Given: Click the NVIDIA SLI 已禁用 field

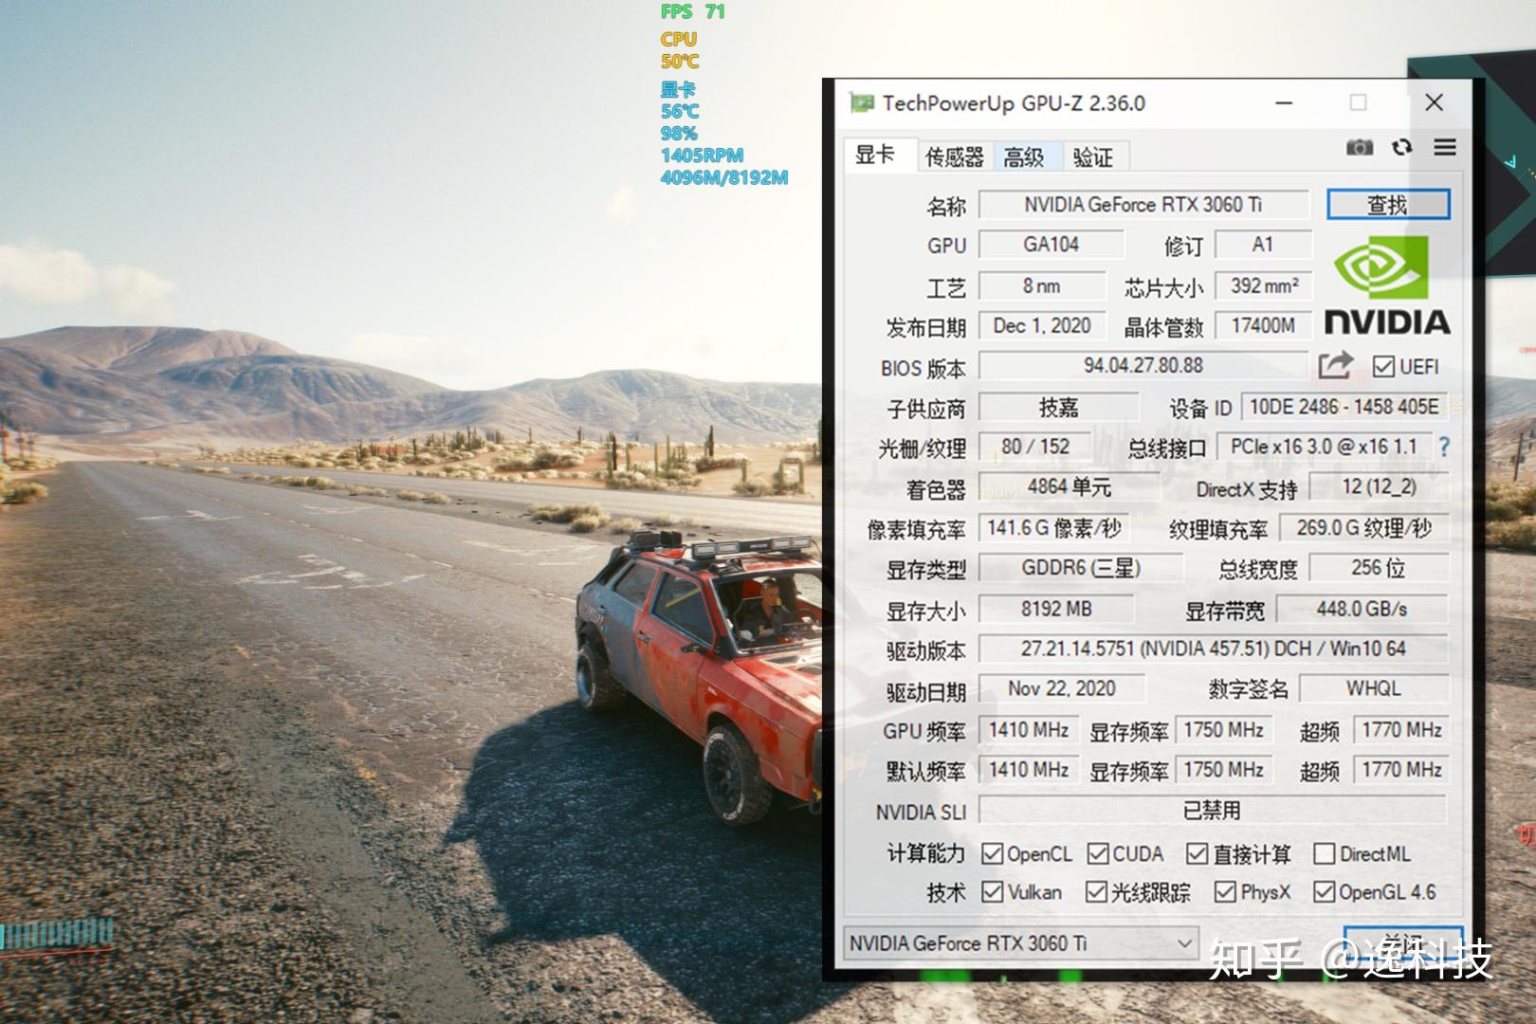Looking at the screenshot, I should tap(1212, 811).
